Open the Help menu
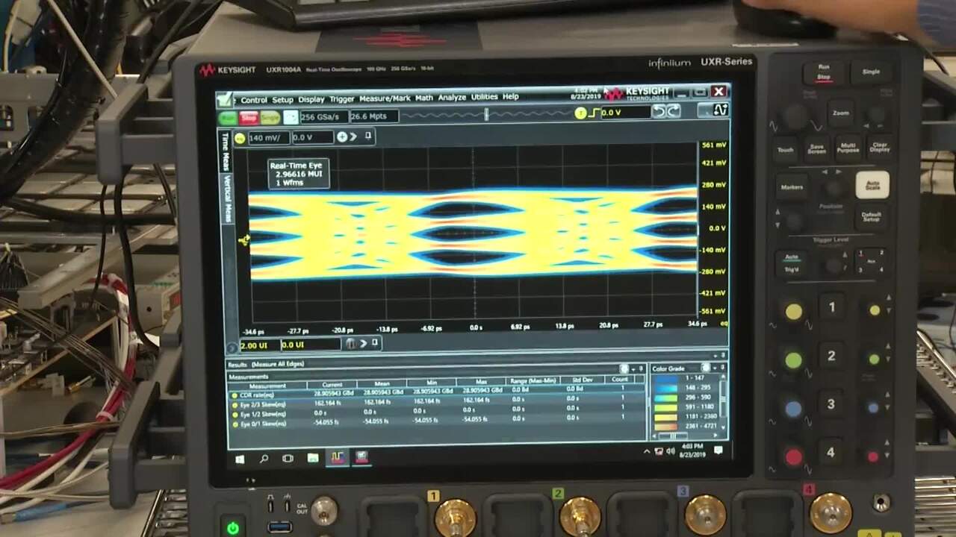This screenshot has width=956, height=537. tap(510, 96)
